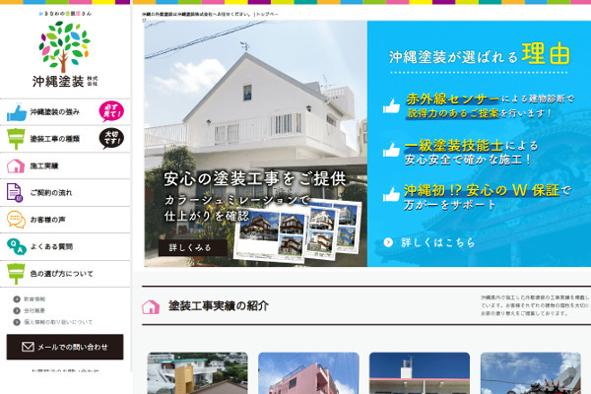Open the 施工実績 menu item
The height and width of the screenshot is (394, 591).
click(65, 165)
